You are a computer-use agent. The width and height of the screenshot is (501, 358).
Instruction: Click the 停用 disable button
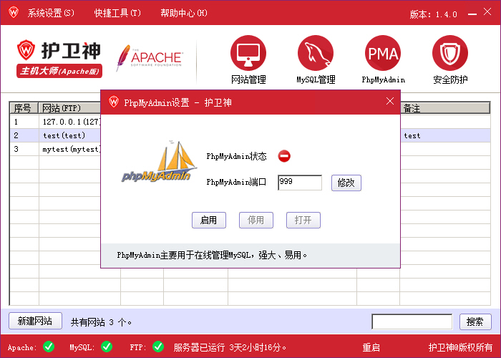coord(256,220)
